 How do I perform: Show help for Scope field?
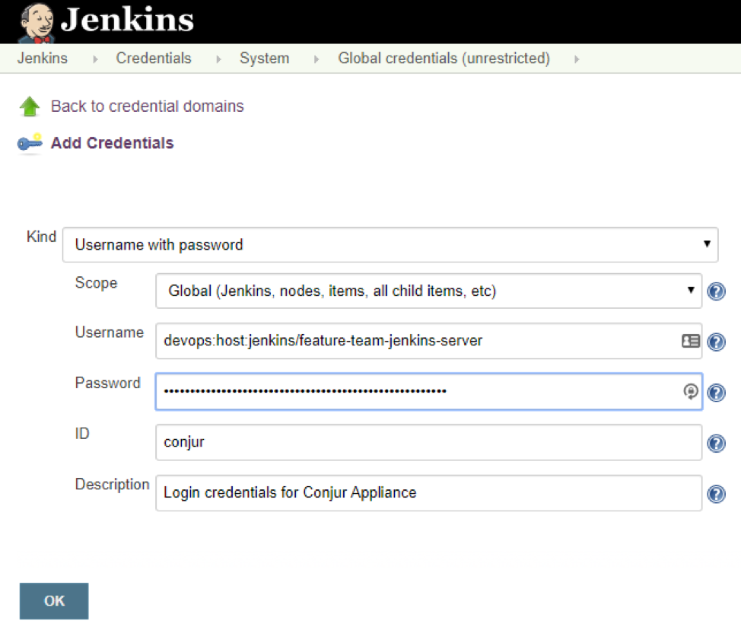pos(717,291)
